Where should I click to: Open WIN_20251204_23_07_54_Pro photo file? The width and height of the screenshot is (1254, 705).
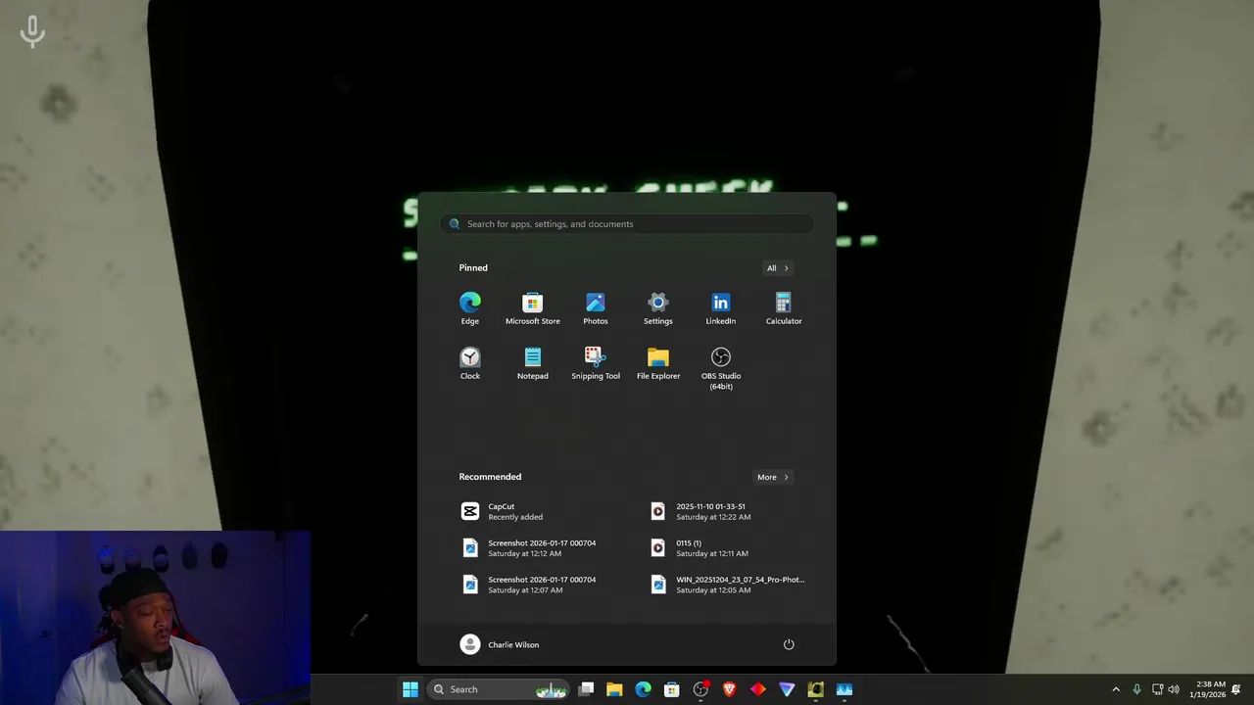click(x=729, y=585)
